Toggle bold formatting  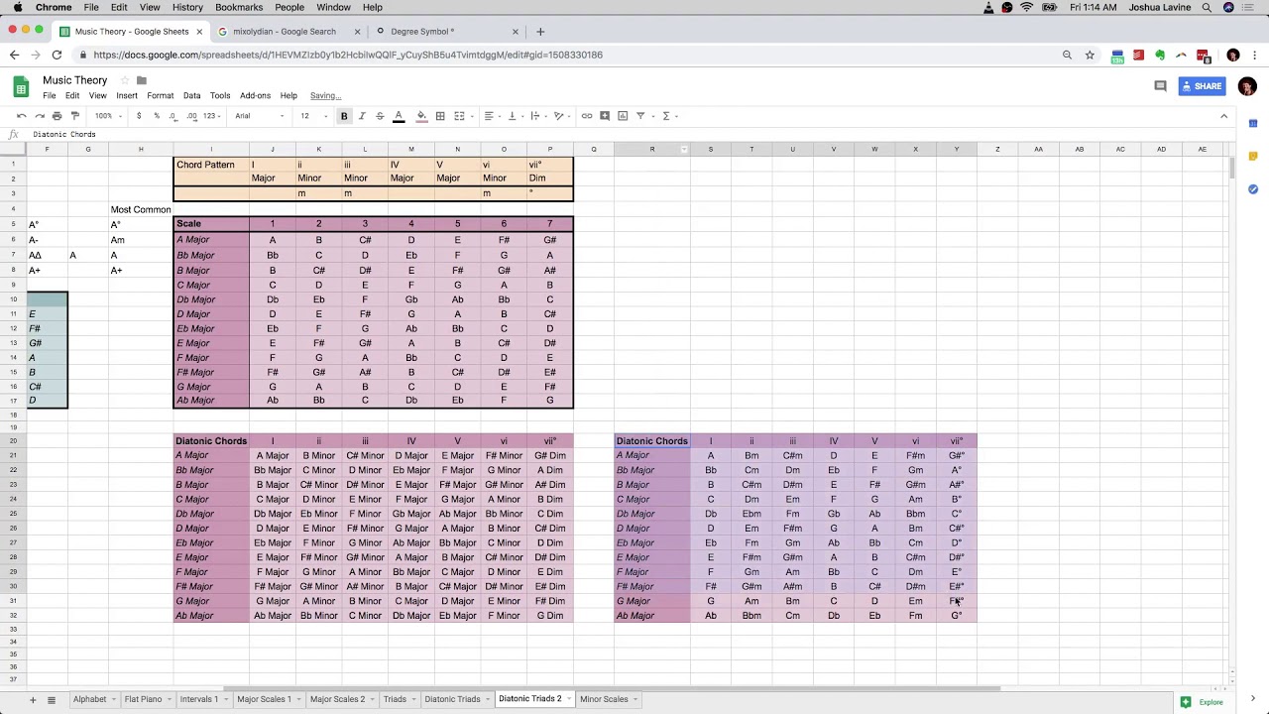344,116
